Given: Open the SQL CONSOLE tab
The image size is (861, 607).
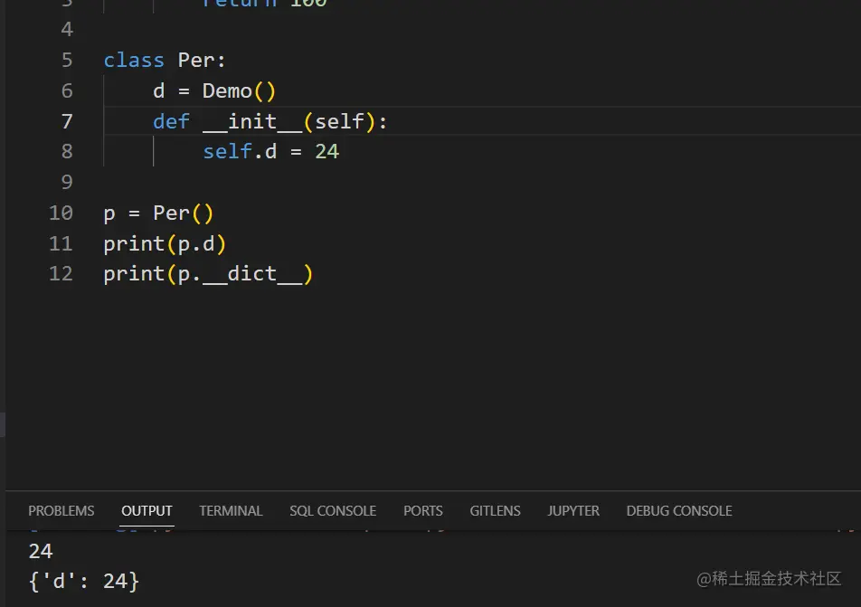Looking at the screenshot, I should [x=333, y=511].
